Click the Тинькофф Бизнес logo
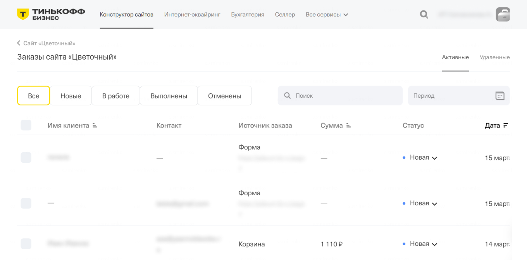This screenshot has height=272, width=527. 50,14
